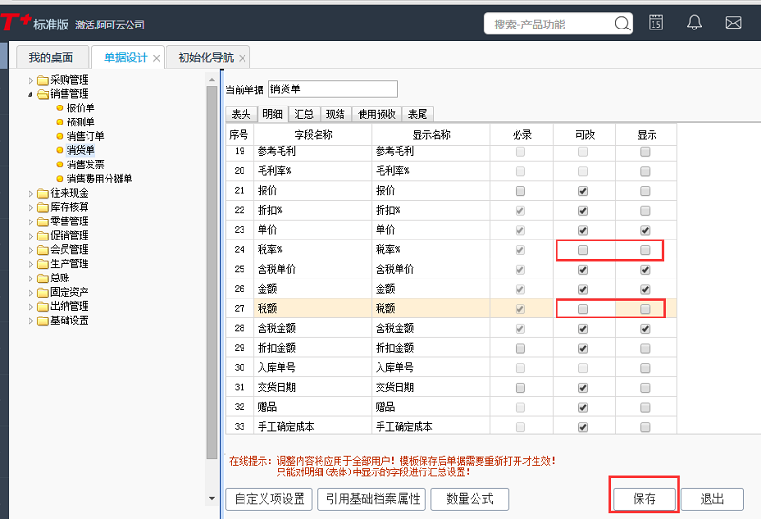Image resolution: width=761 pixels, height=519 pixels.
Task: Click the 出纳管理 folder icon
Action: [x=43, y=306]
